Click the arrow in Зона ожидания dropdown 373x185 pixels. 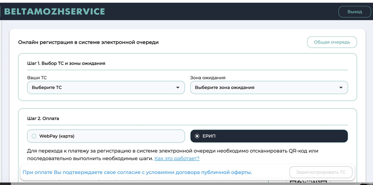click(x=341, y=88)
